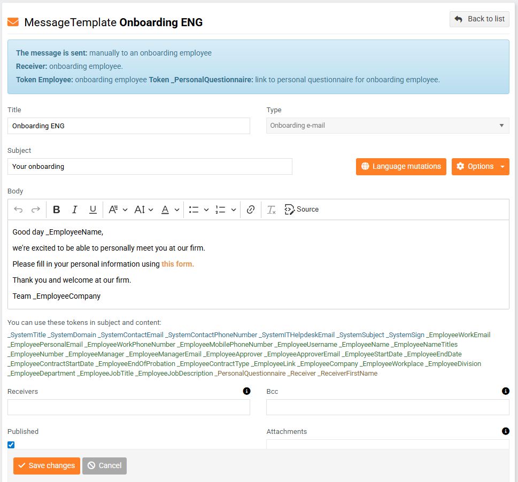Click the Redo icon in editor toolbar

click(x=36, y=209)
